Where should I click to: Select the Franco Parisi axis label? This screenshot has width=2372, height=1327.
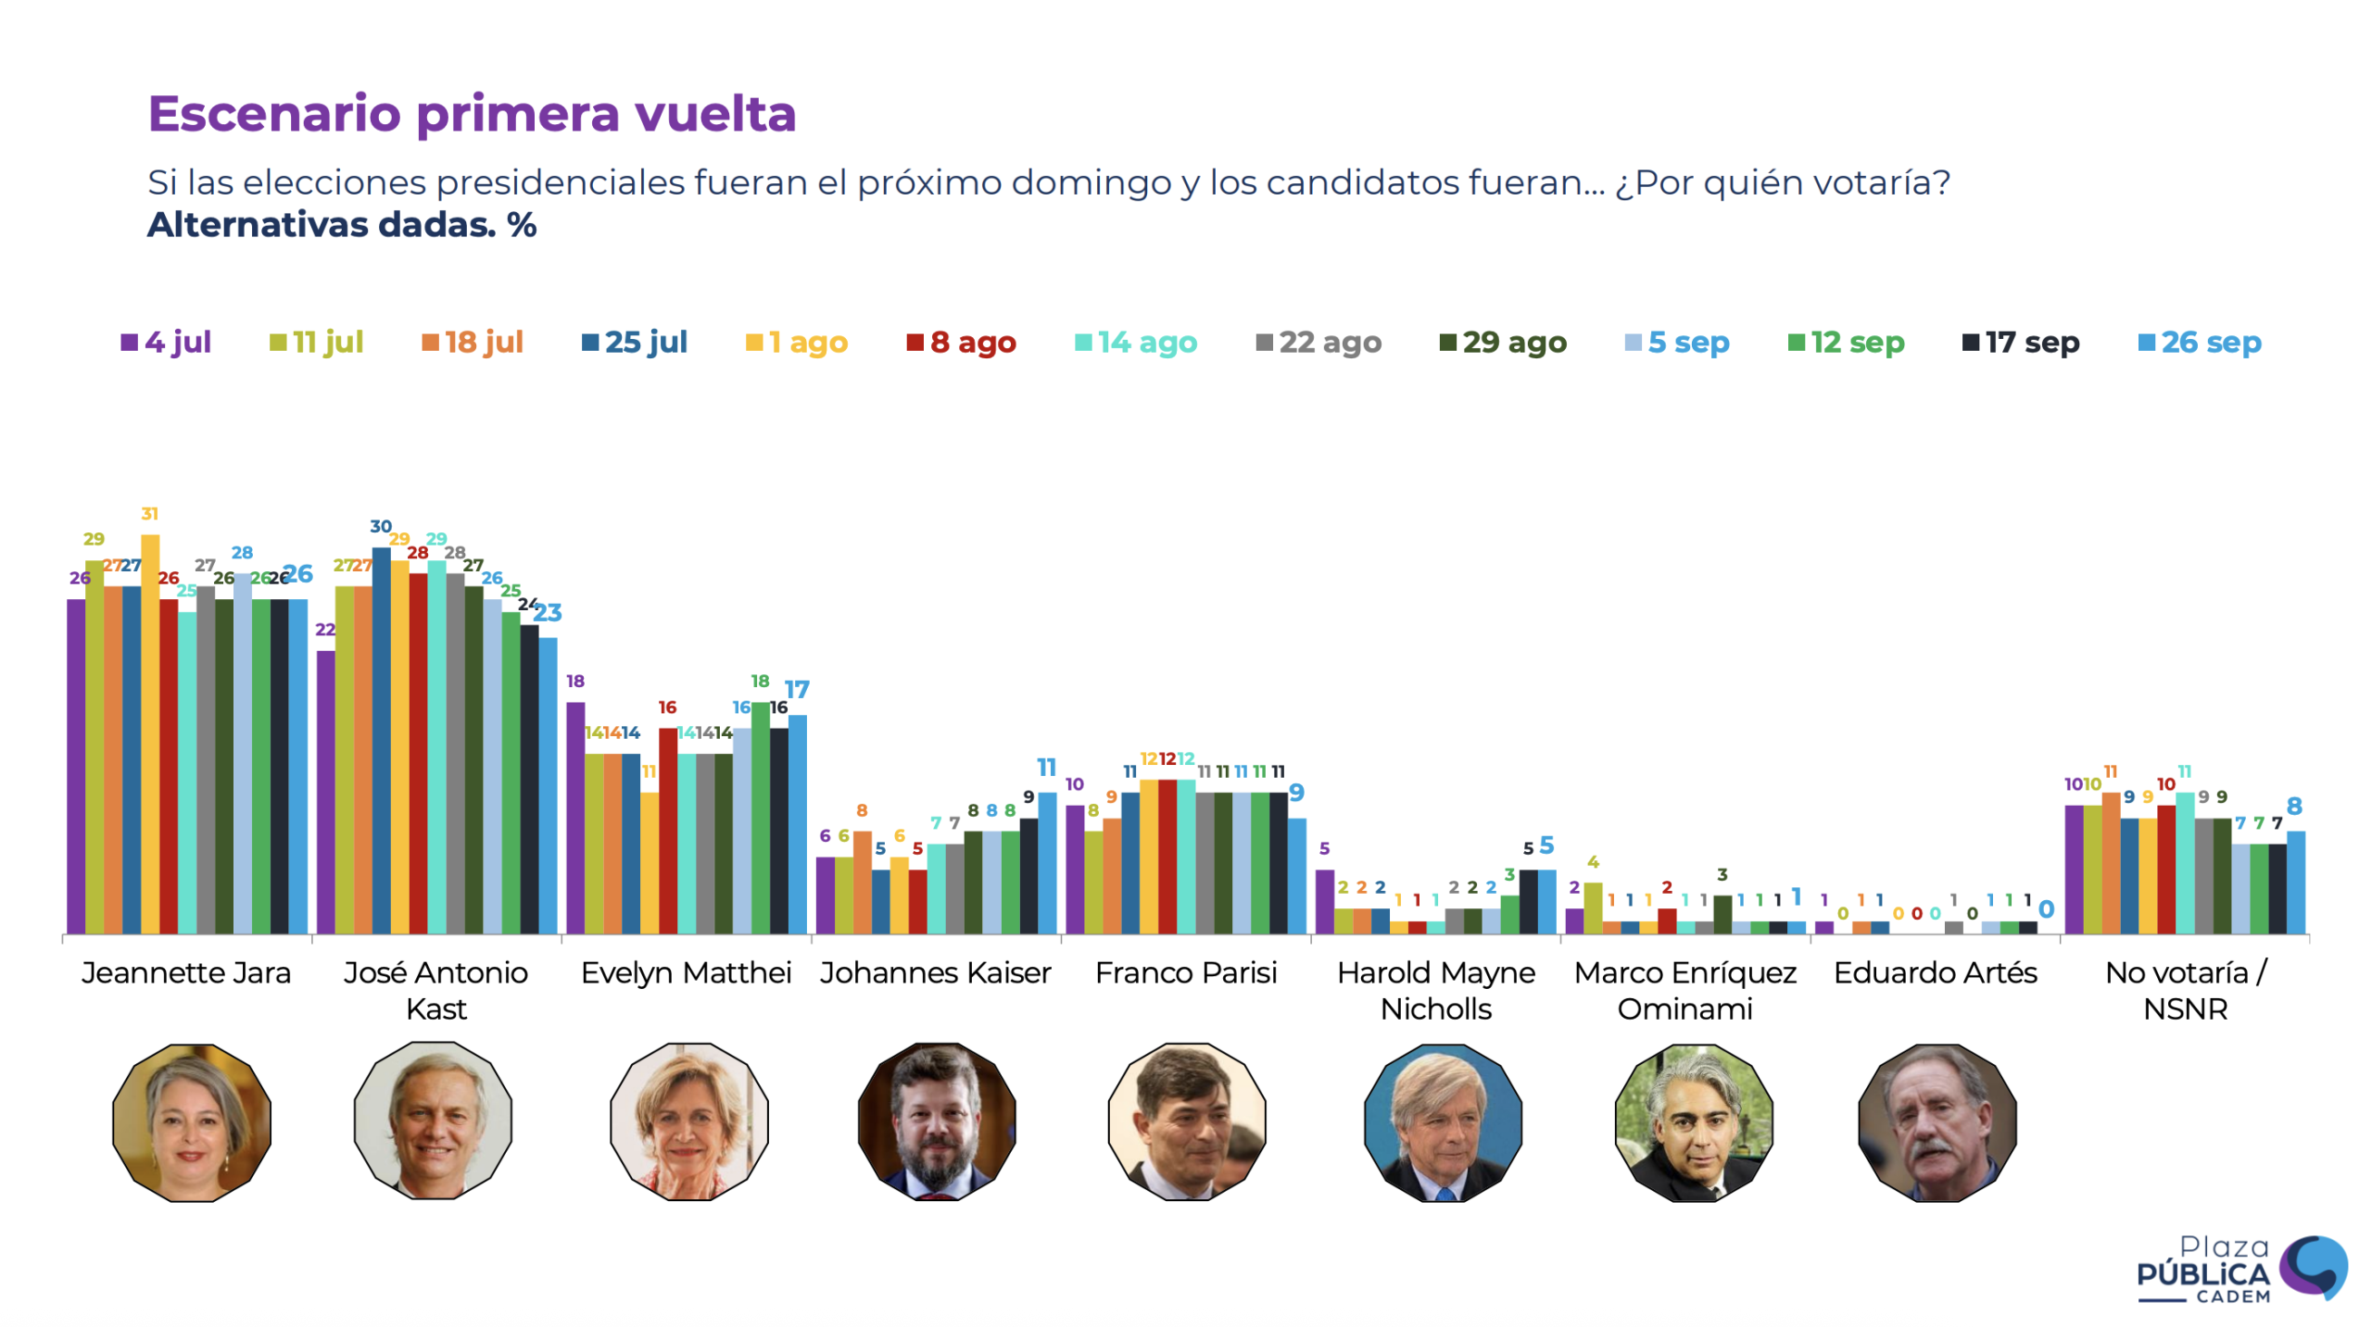(x=1185, y=971)
